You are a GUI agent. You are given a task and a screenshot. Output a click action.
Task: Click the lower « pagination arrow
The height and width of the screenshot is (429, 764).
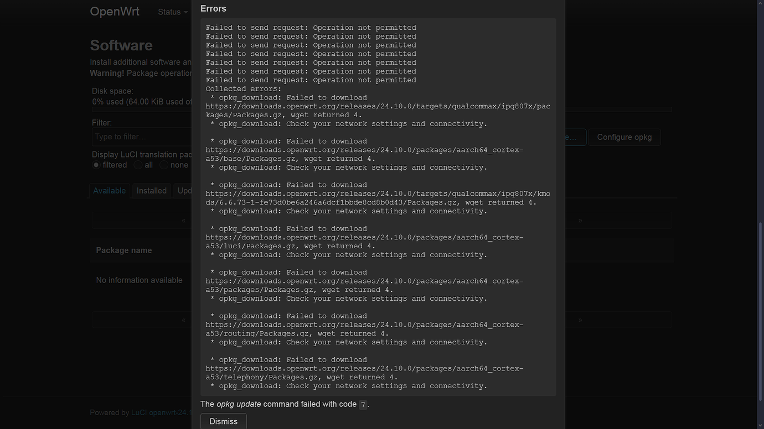click(x=183, y=320)
